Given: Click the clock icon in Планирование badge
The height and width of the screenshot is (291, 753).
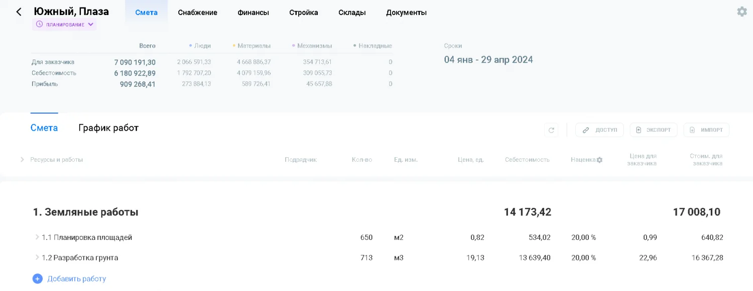Looking at the screenshot, I should (40, 24).
